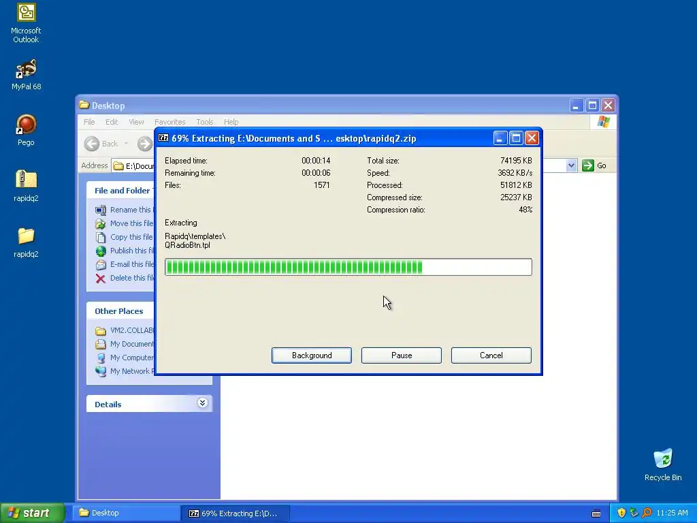Open the Help menu in Desktop window
The image size is (697, 523).
(231, 122)
